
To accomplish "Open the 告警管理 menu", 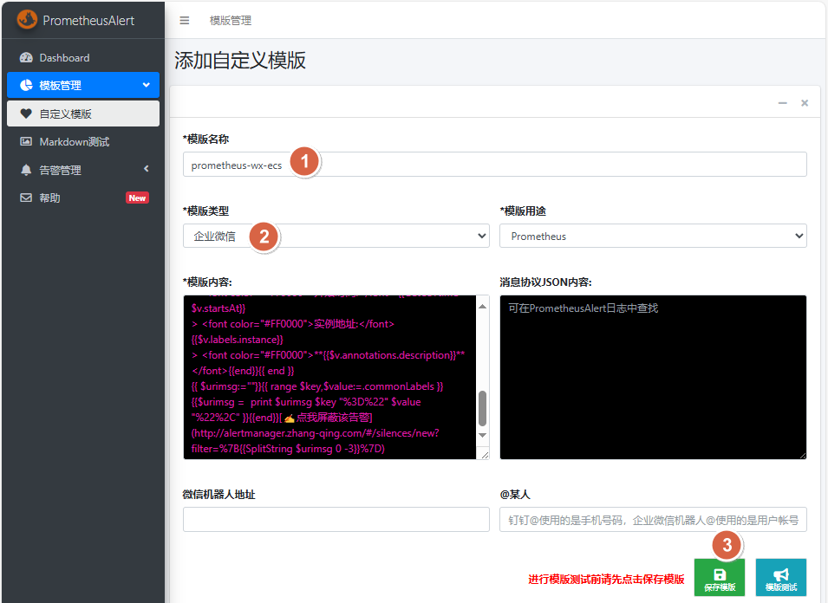I will (83, 170).
